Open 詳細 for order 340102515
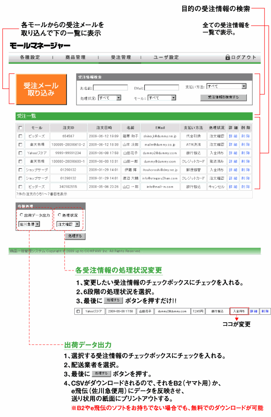The height and width of the screenshot is (417, 271). tap(233, 187)
